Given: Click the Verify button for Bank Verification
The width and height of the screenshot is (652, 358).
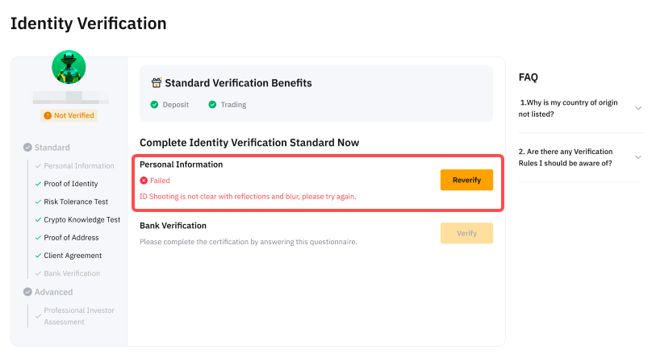Looking at the screenshot, I should click(x=466, y=233).
